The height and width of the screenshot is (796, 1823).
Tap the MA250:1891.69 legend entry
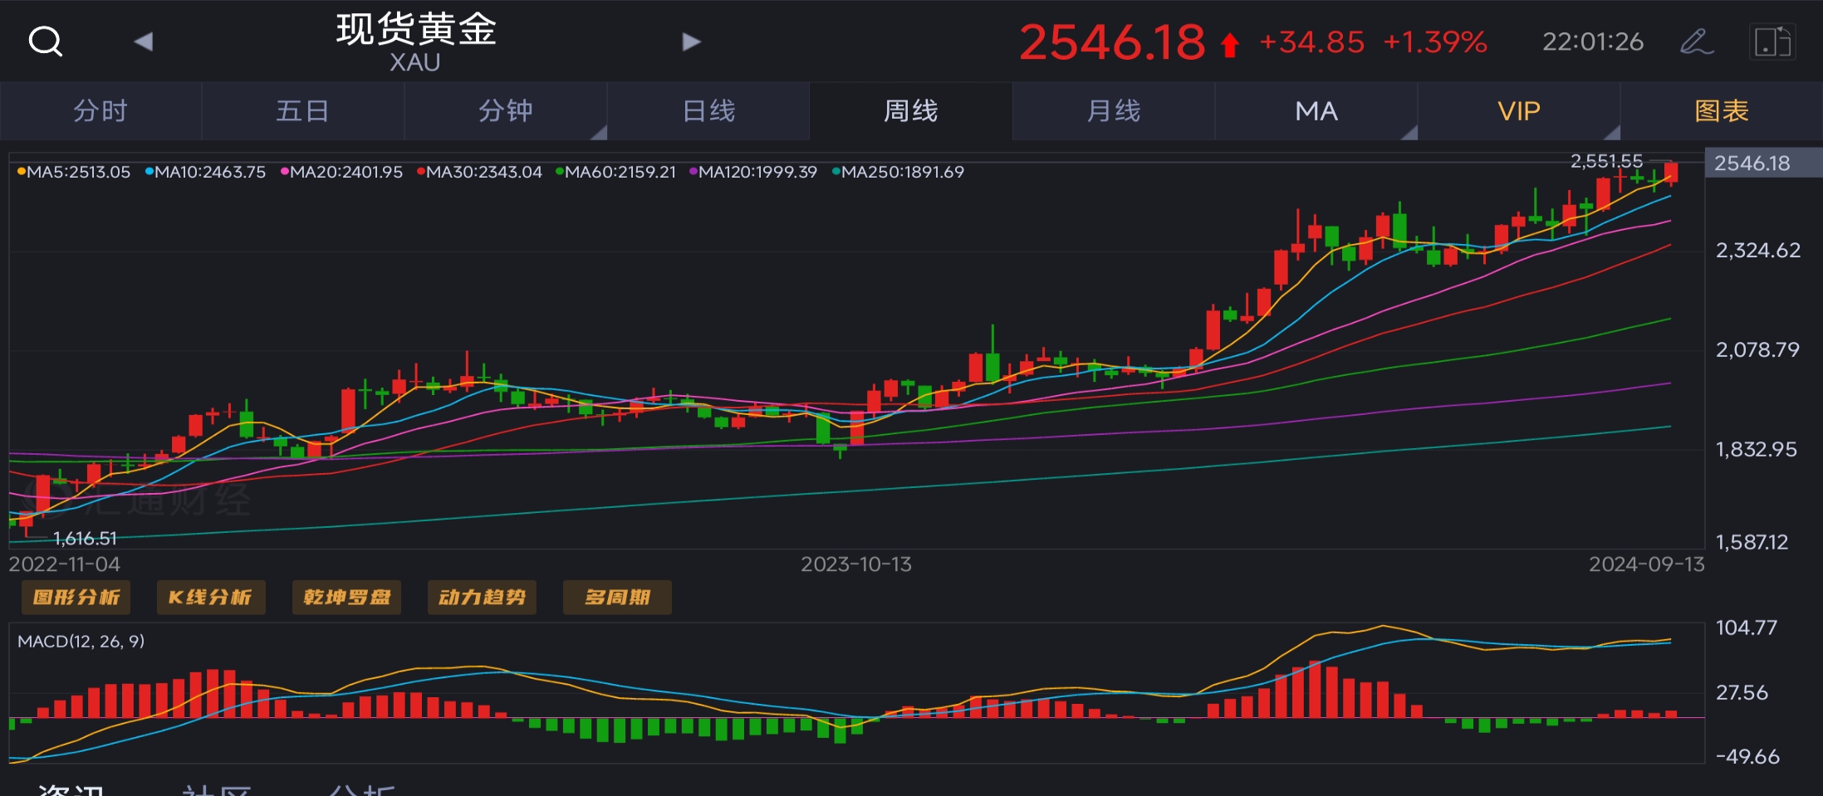tap(899, 172)
